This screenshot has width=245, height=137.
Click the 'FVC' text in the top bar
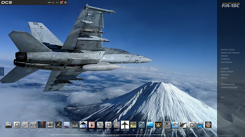click(49, 3)
